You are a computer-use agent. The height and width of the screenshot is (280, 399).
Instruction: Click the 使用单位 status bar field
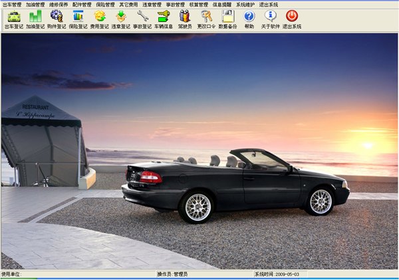(x=78, y=274)
